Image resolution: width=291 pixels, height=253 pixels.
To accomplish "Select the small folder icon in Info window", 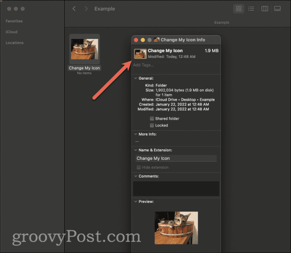I will point(141,54).
